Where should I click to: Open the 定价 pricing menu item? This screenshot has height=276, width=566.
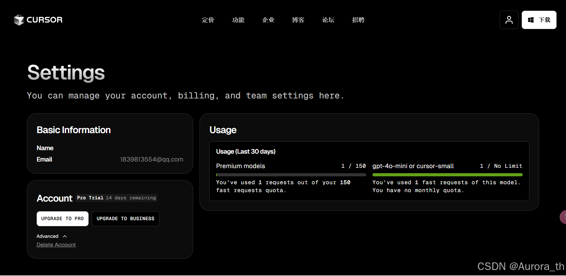[x=208, y=20]
